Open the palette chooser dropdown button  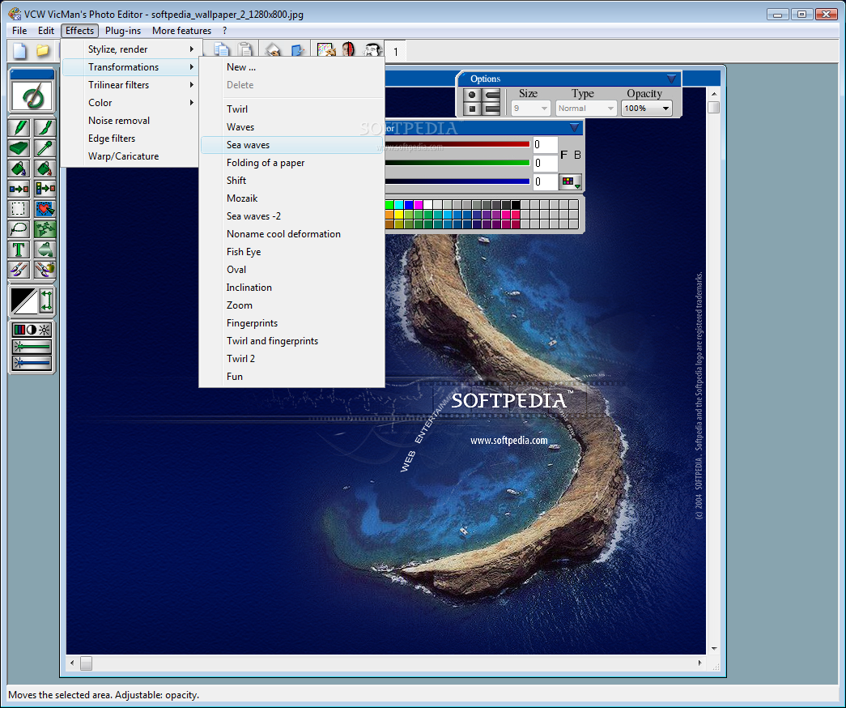pos(571,182)
